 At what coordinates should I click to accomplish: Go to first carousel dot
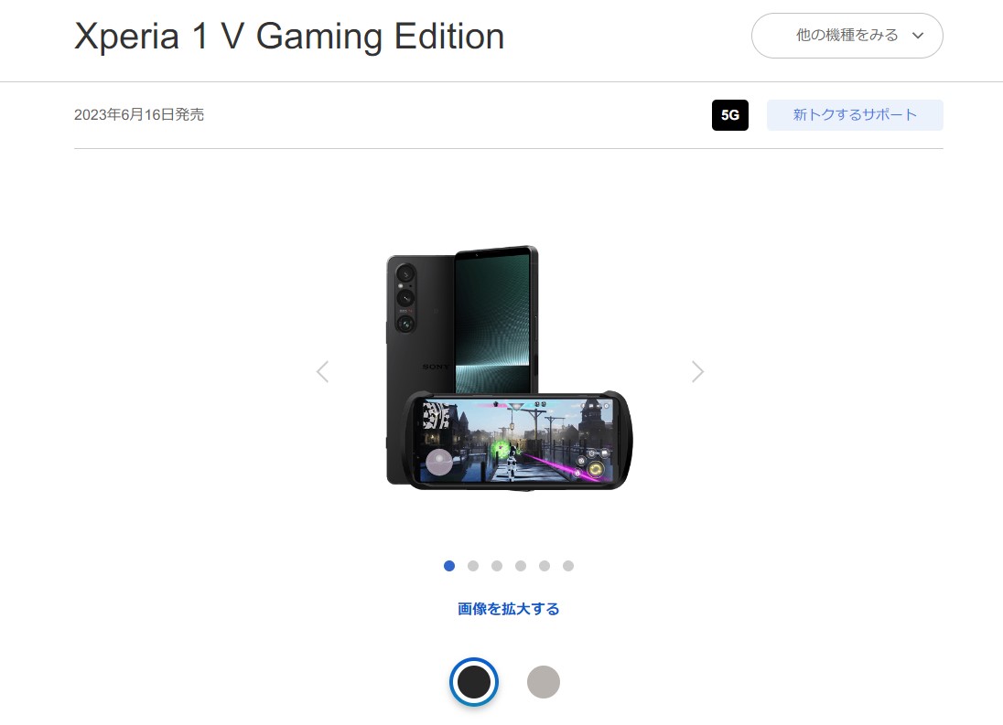coord(449,566)
